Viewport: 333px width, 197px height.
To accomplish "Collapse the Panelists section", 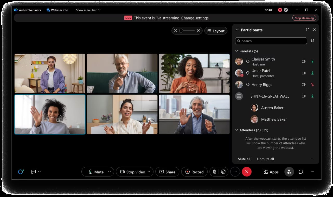I will click(x=237, y=51).
